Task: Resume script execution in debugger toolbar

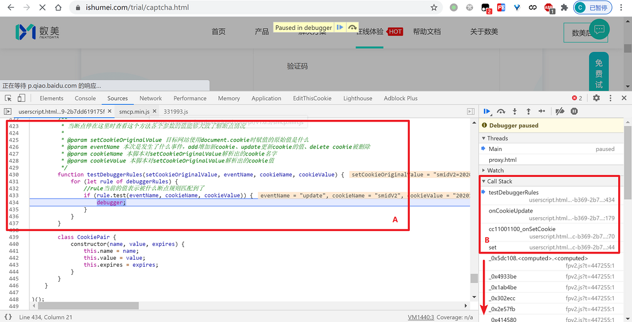Action: pyautogui.click(x=487, y=111)
